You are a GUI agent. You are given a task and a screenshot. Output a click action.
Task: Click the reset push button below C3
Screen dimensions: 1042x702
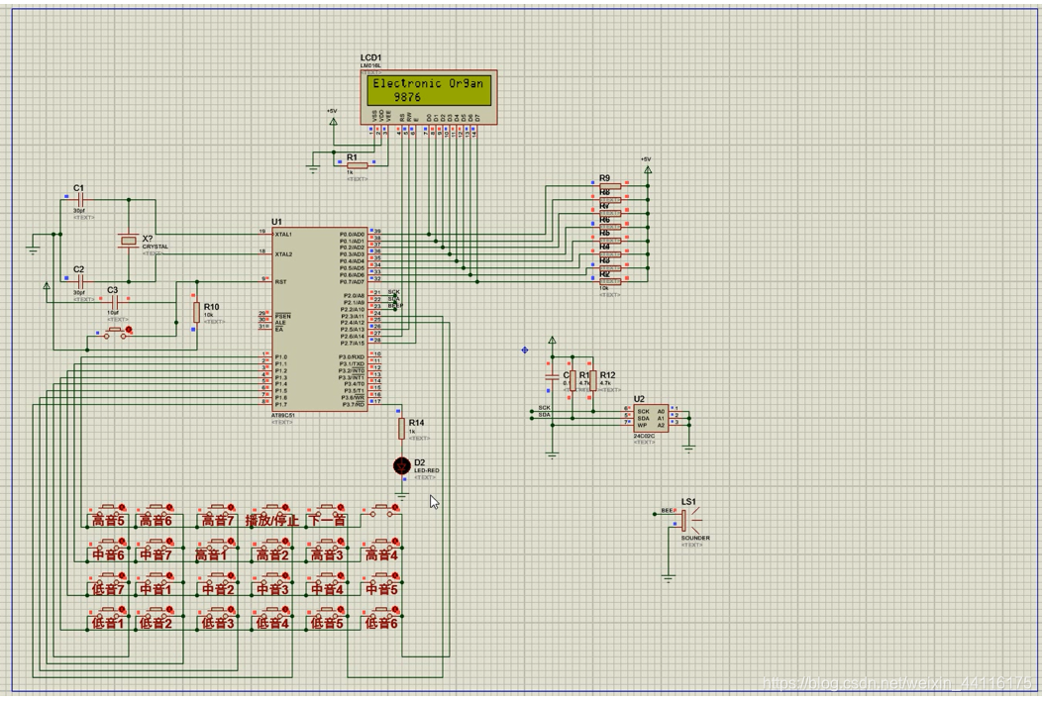(118, 333)
